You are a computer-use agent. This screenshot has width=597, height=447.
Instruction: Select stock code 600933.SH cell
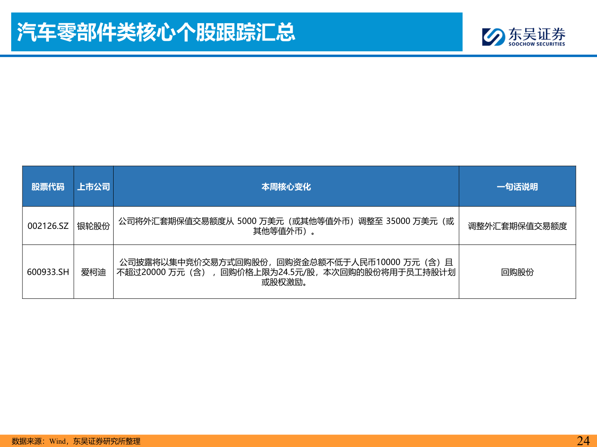click(48, 272)
